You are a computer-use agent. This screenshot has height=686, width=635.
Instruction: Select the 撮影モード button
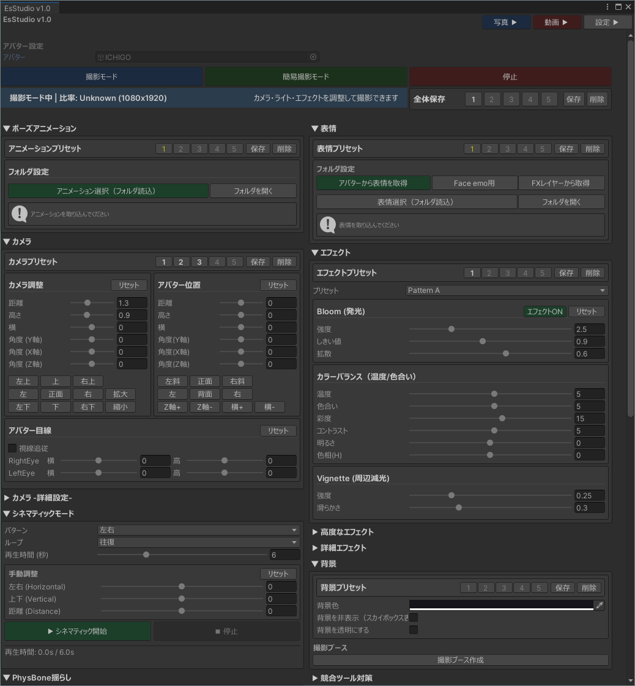pyautogui.click(x=102, y=76)
